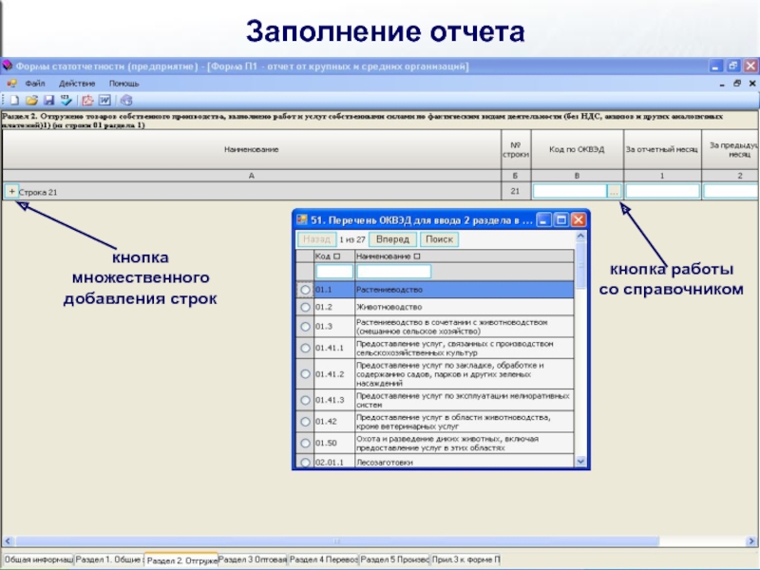The image size is (760, 570).
Task: Open the Помощь menu
Action: (x=124, y=84)
